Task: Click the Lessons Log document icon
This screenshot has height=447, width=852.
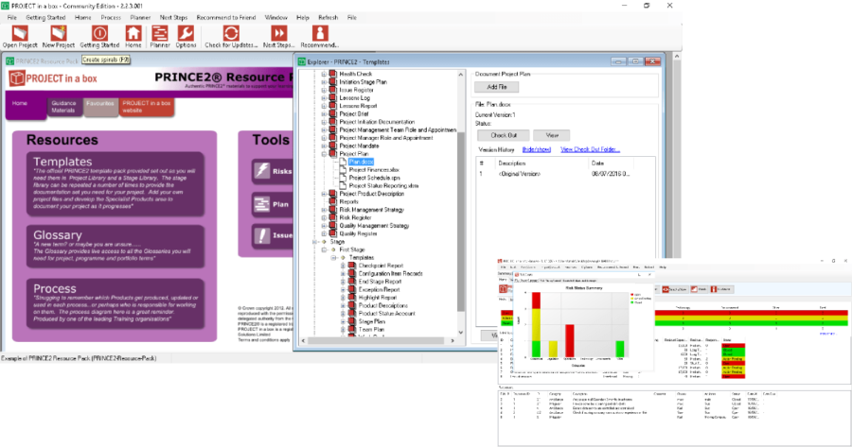Action: pos(333,97)
